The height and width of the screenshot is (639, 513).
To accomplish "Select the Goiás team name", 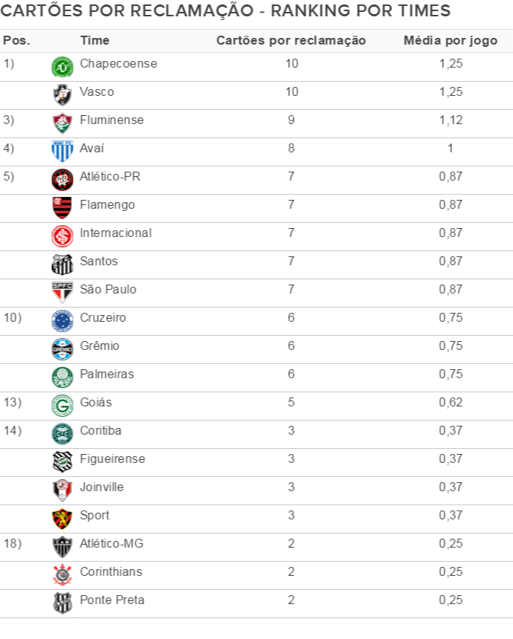I will click(x=96, y=402).
